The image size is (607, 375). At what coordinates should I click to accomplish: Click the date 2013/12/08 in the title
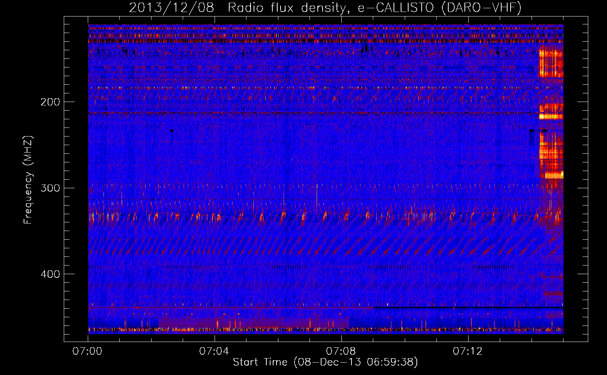click(171, 7)
